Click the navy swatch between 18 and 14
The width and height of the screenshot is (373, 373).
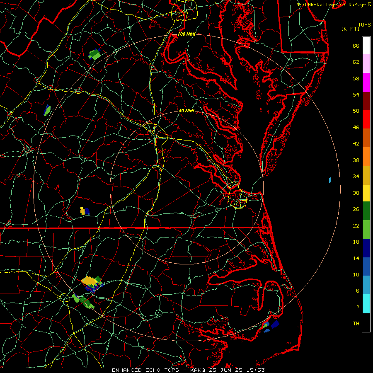click(366, 248)
